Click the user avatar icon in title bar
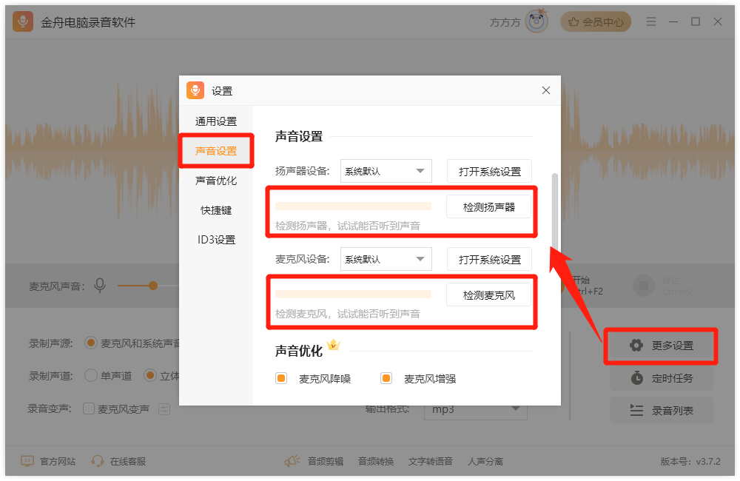Image resolution: width=740 pixels, height=481 pixels. pyautogui.click(x=536, y=22)
